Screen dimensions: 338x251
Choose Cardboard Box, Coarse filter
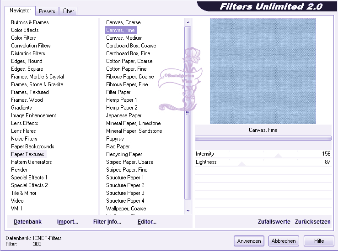(131, 46)
